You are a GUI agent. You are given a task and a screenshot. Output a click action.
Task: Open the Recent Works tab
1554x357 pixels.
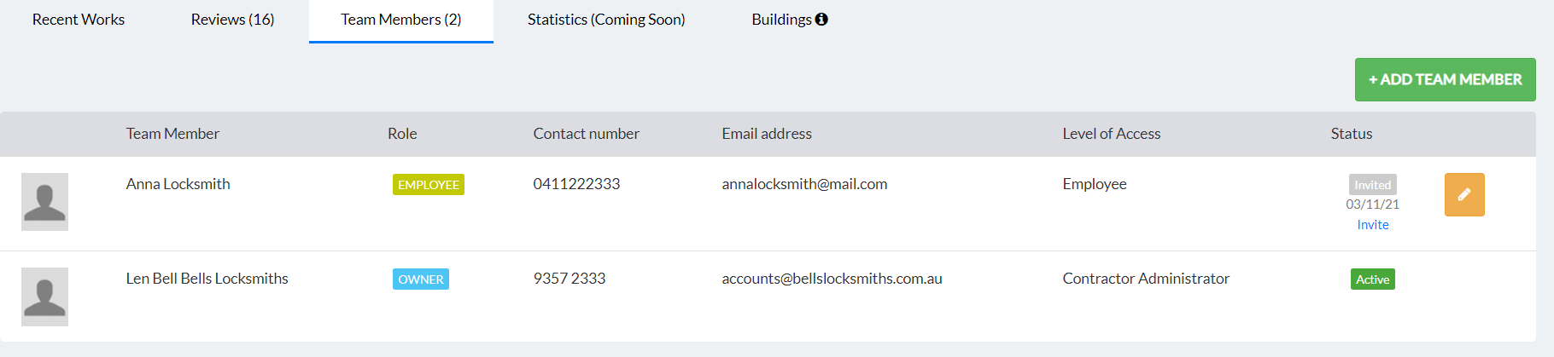pos(79,20)
